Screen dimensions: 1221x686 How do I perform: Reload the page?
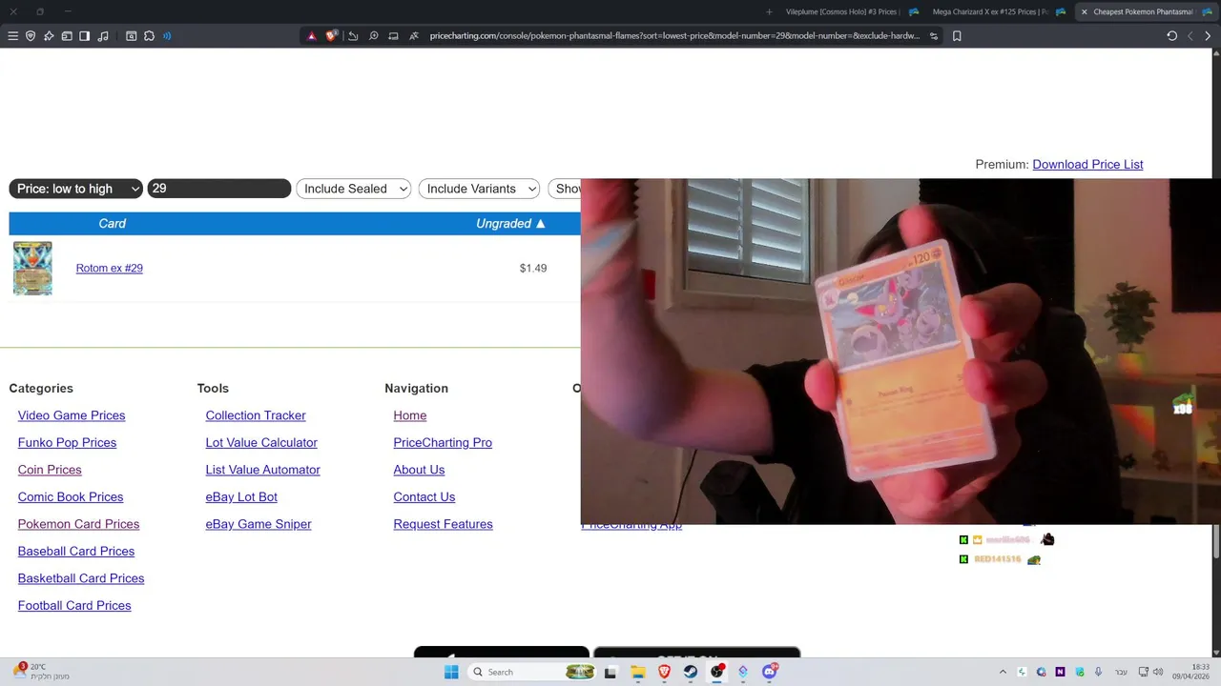1171,36
